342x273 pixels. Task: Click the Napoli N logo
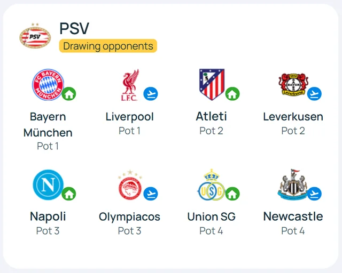48,184
